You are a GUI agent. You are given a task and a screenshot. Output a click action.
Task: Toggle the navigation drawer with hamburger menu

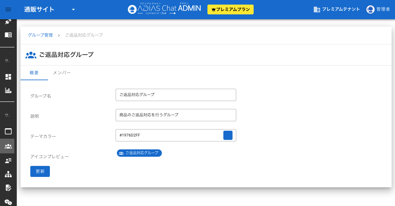[8, 9]
